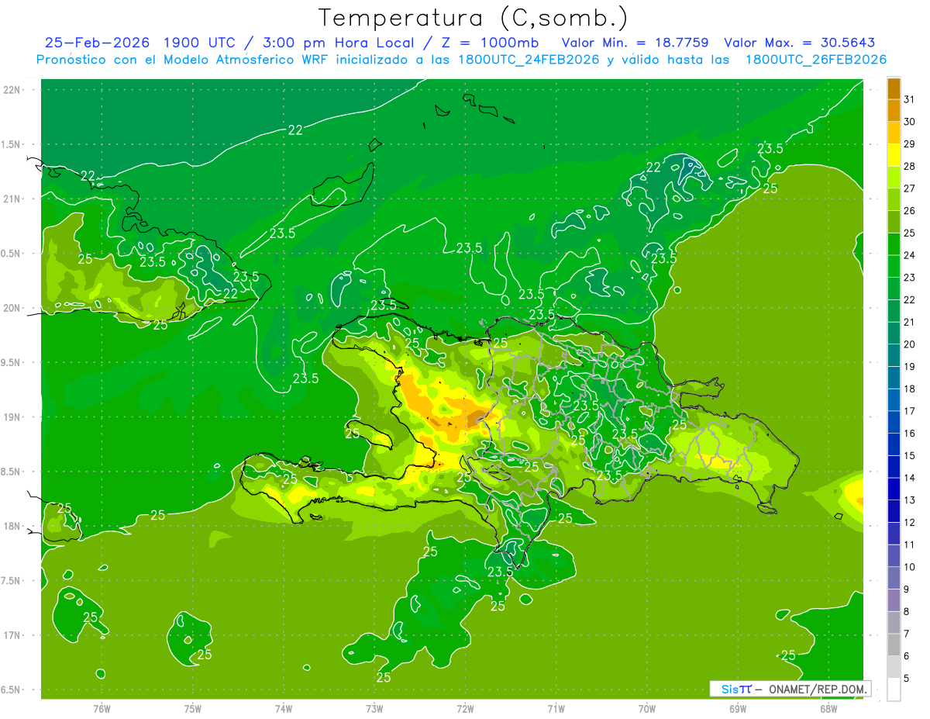Click the "19N" latitude axis label
The height and width of the screenshot is (719, 930).
coord(11,417)
